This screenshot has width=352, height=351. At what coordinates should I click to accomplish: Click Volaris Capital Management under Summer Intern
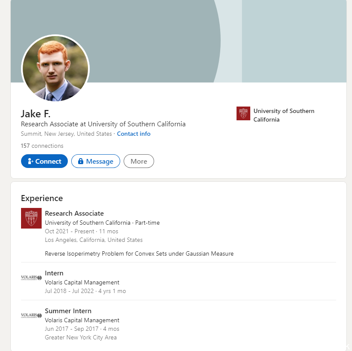(x=82, y=320)
